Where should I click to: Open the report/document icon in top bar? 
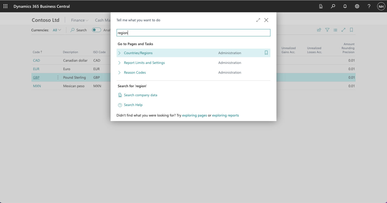(x=321, y=6)
